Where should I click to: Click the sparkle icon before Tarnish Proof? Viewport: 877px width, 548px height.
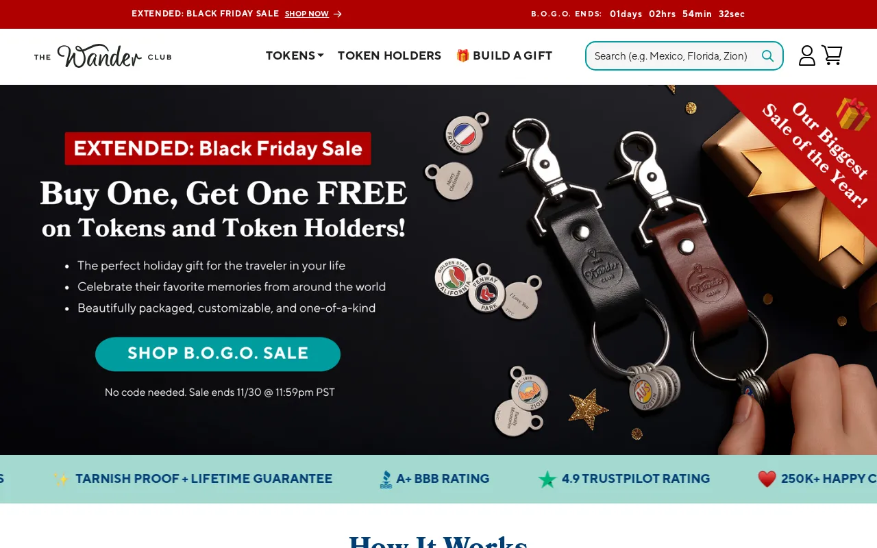coord(62,479)
